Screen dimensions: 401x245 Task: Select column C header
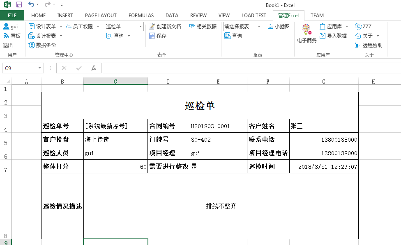tap(115, 82)
